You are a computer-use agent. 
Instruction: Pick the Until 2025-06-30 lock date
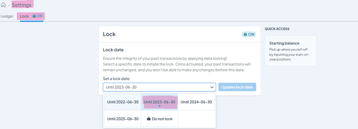tap(123, 119)
